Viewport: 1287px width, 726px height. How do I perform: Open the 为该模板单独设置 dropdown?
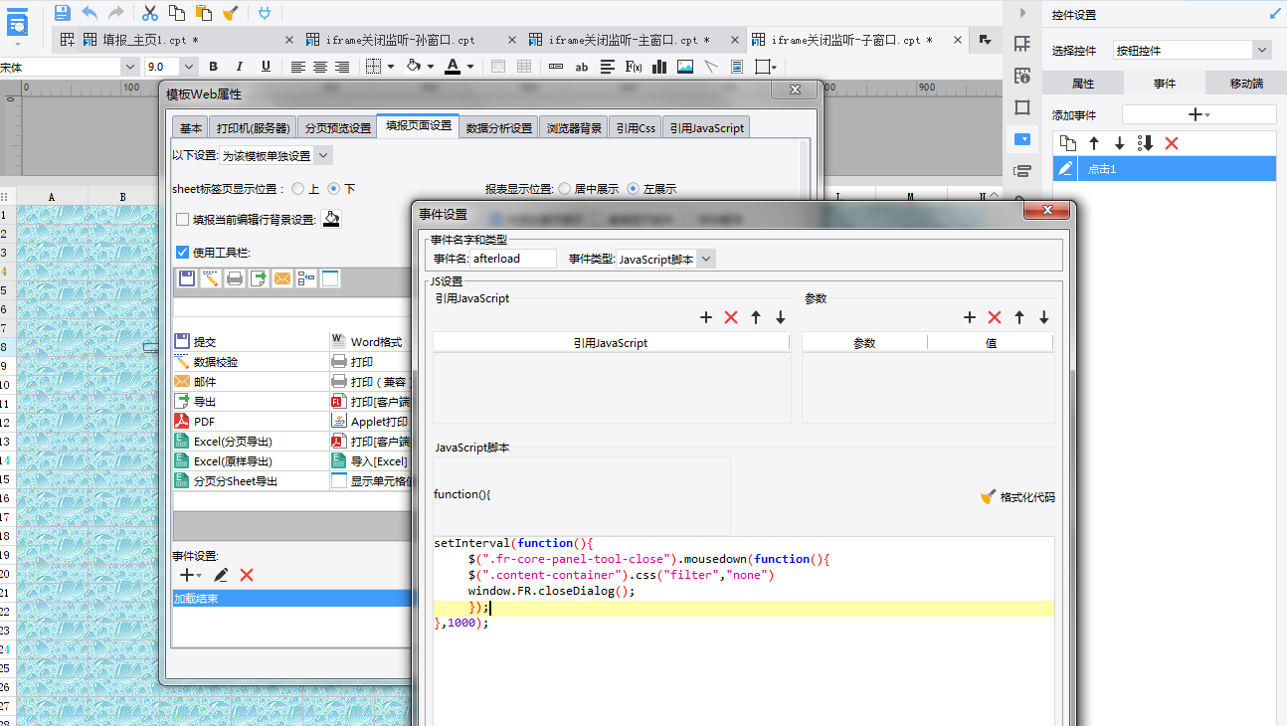[323, 155]
